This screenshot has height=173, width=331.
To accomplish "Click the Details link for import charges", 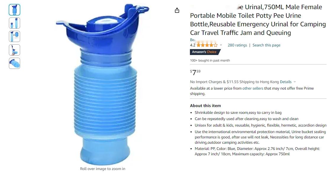I will coord(286,82).
